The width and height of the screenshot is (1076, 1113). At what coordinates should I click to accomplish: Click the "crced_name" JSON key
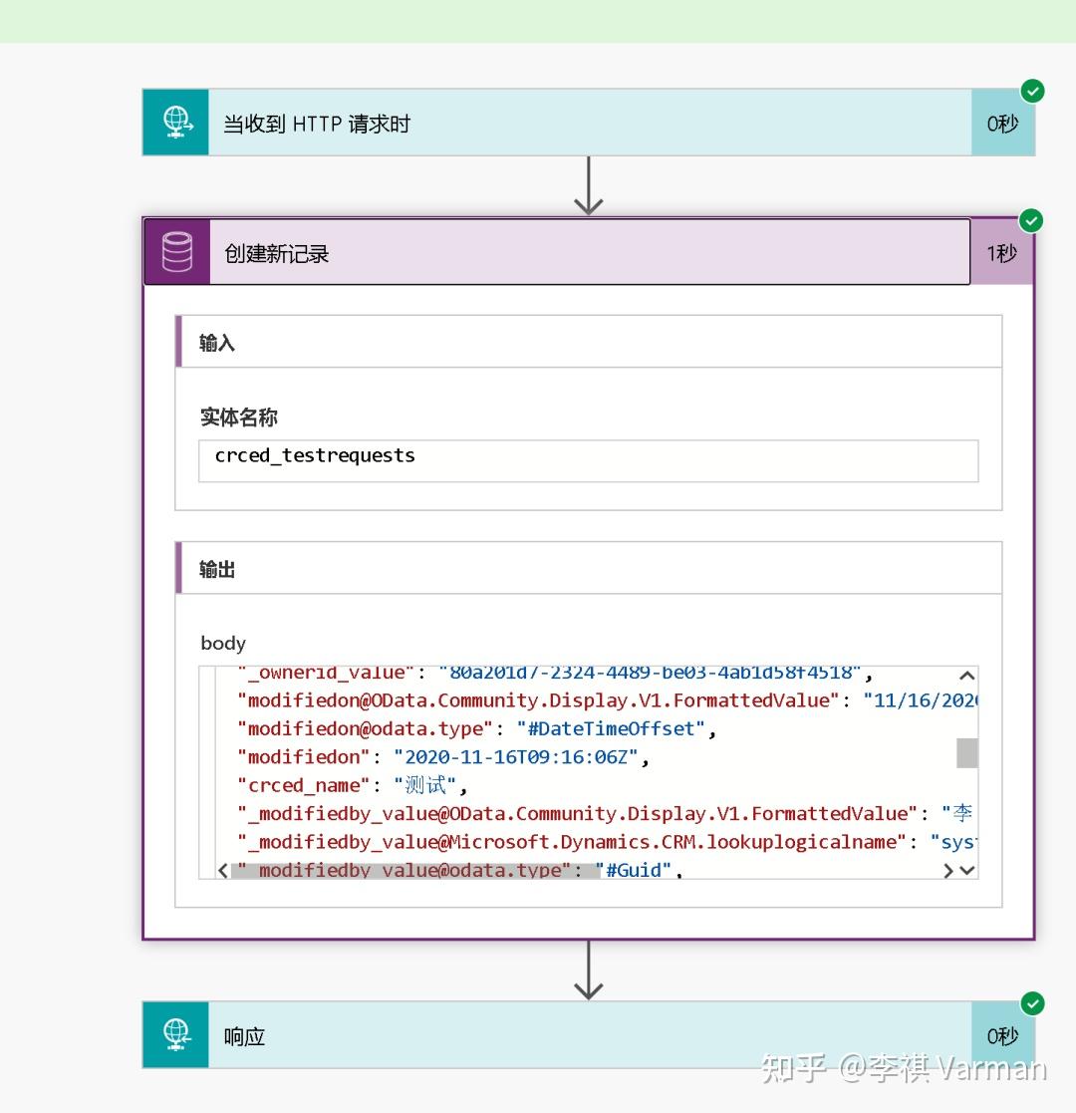point(304,786)
